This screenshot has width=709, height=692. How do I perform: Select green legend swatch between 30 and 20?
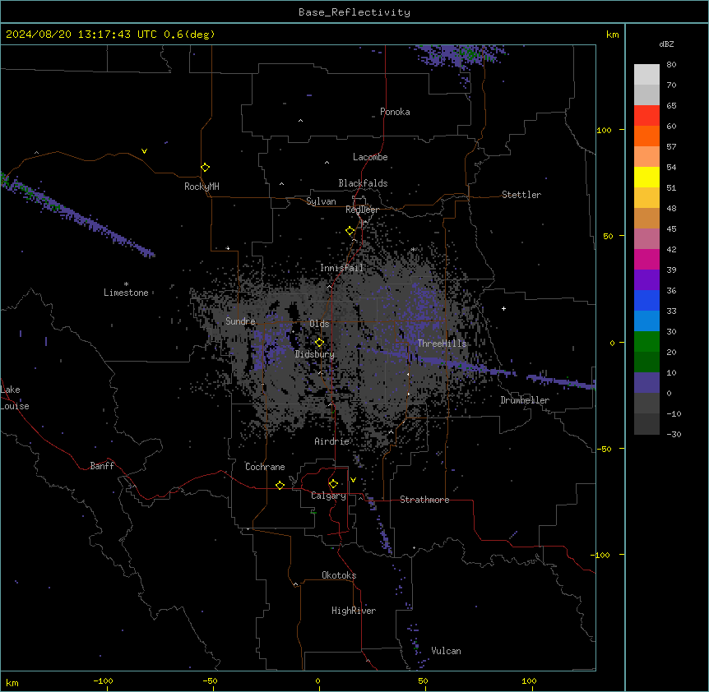(x=646, y=342)
